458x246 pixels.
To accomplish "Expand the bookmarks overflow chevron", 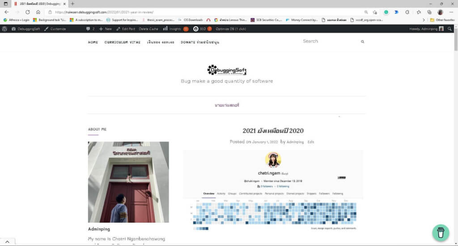I will (x=424, y=20).
